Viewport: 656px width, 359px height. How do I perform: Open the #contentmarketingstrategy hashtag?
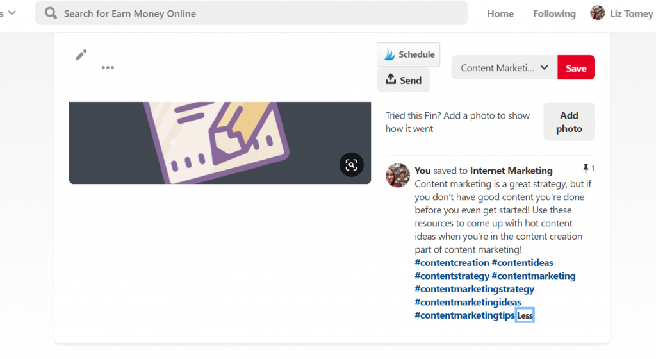[x=474, y=289]
